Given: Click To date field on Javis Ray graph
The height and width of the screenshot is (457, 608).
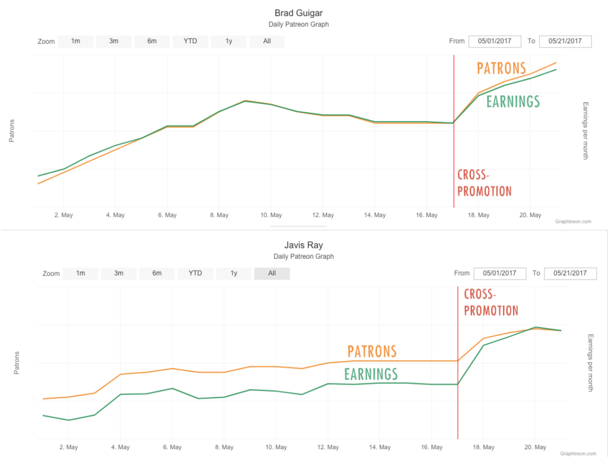Looking at the screenshot, I should (x=571, y=274).
